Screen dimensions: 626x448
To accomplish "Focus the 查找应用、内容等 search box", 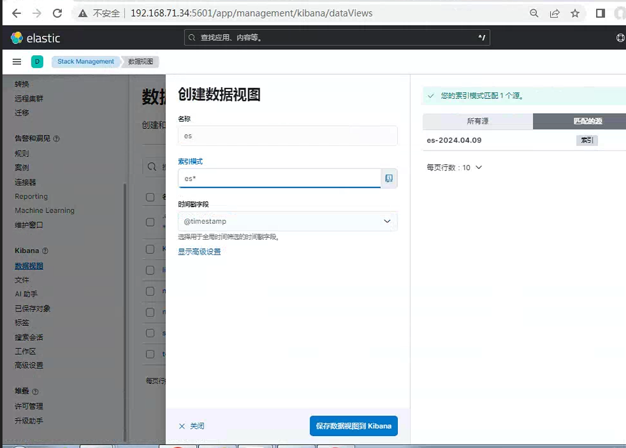I will (337, 37).
